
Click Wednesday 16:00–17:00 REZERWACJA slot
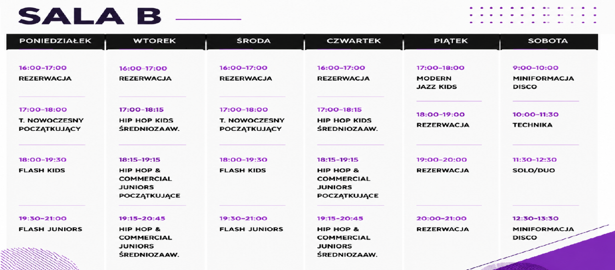pyautogui.click(x=245, y=73)
